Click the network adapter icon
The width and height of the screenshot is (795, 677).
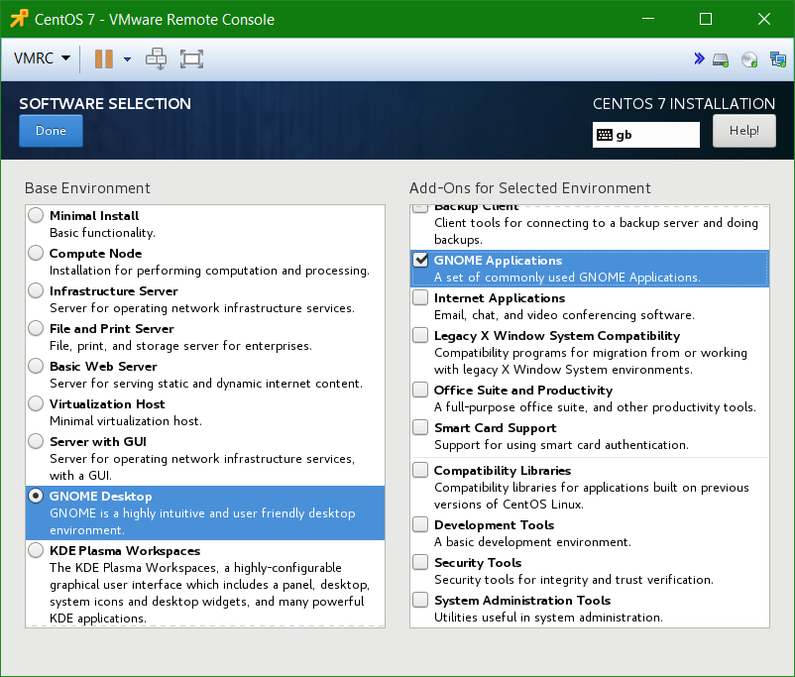coord(778,59)
